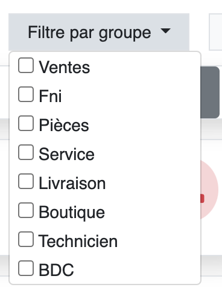Toggle the Service checkbox
The image size is (222, 302).
tap(26, 152)
